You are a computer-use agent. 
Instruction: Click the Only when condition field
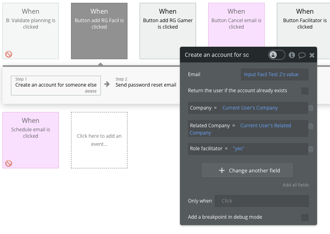point(261,201)
